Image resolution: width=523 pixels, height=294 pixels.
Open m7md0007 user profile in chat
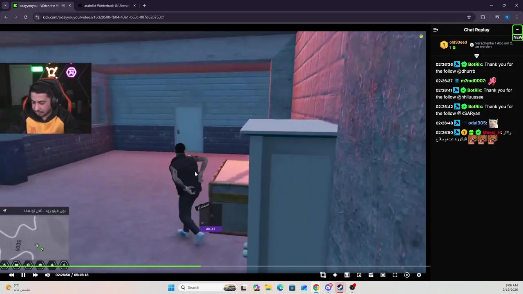(x=473, y=81)
